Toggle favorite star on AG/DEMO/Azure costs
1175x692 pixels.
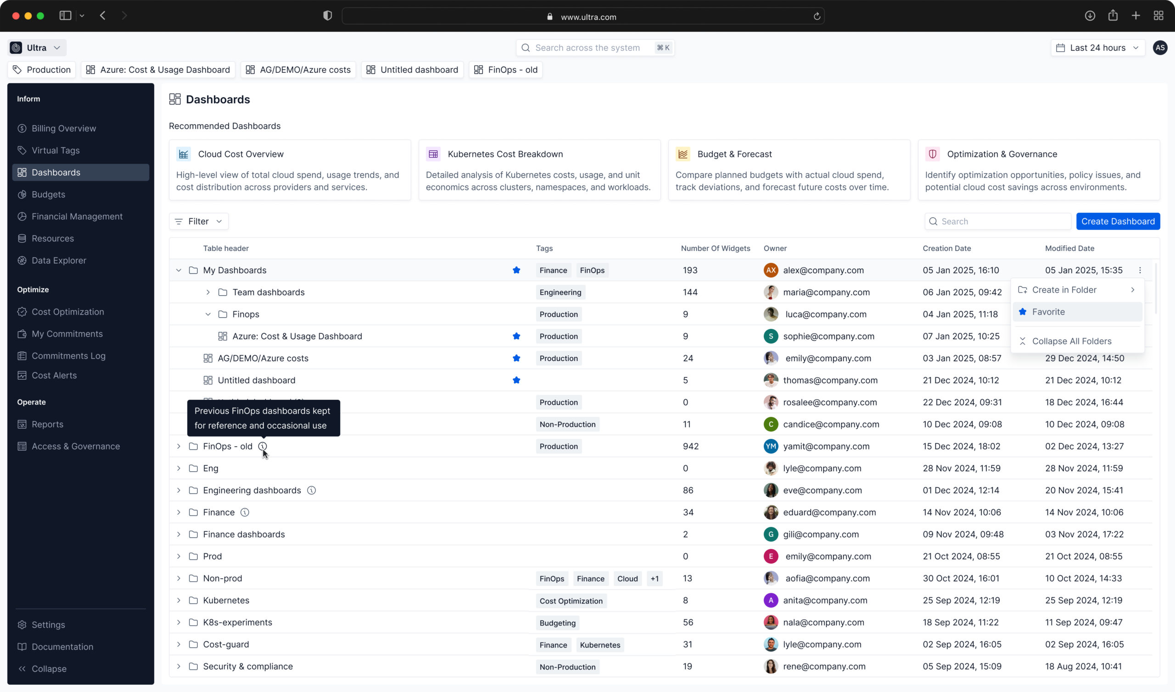point(516,358)
